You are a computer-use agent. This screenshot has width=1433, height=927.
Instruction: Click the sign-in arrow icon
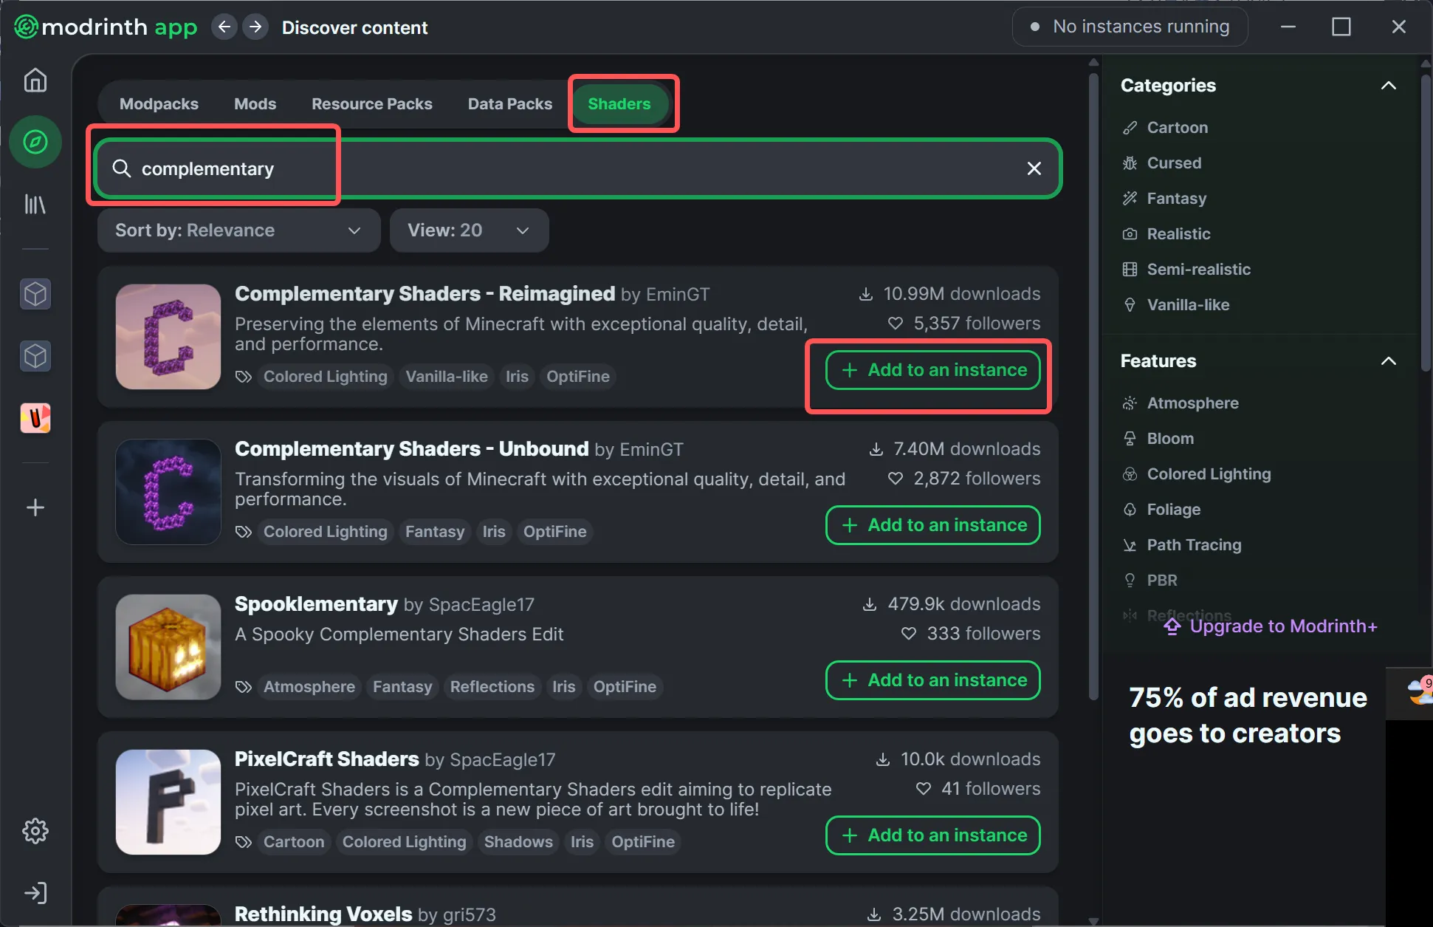tap(35, 893)
